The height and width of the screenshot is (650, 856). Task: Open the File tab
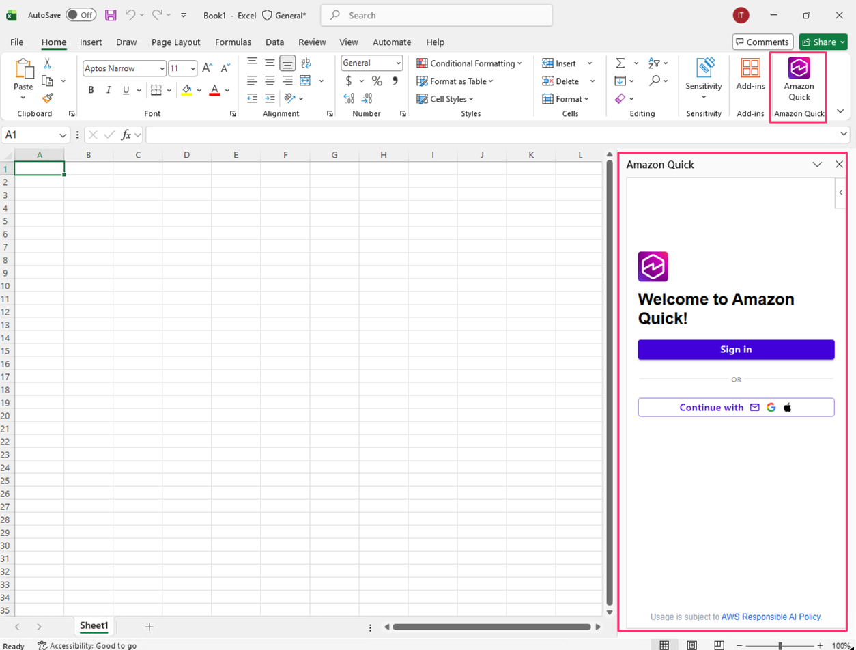pyautogui.click(x=17, y=42)
